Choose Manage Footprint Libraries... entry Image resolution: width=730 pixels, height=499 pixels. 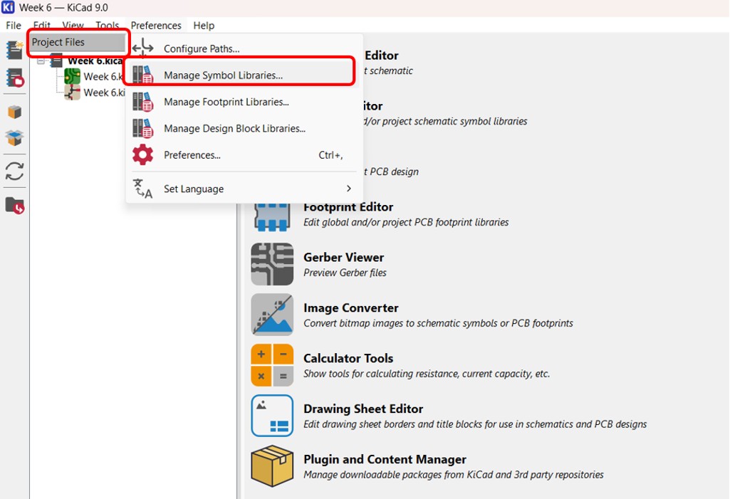tap(244, 102)
